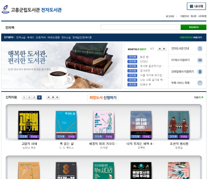Open the 재테크/금융 popular category
The image size is (208, 179).
[53, 37]
